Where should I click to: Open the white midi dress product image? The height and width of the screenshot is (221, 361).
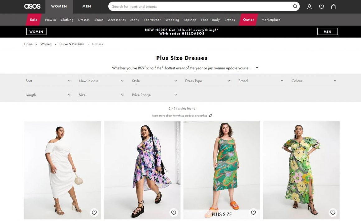(x=62, y=170)
